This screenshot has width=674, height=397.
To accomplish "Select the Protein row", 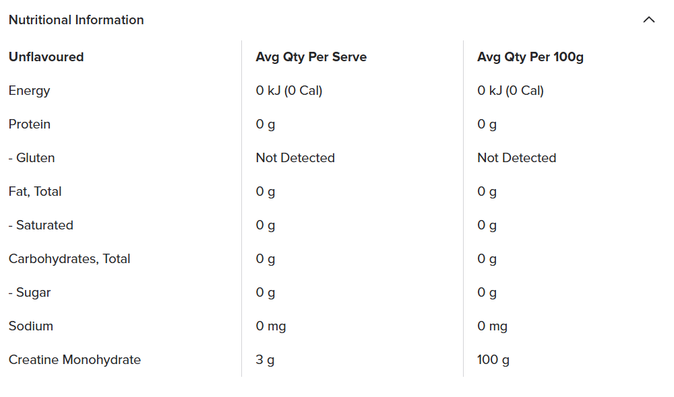I will (x=29, y=124).
